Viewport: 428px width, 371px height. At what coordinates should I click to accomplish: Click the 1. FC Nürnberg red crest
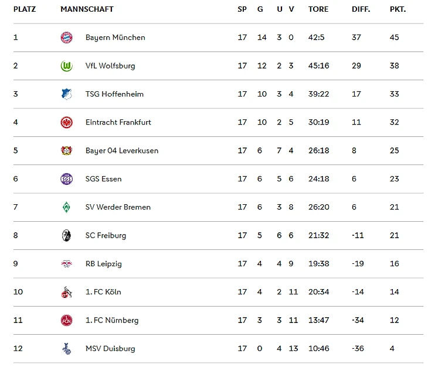(66, 320)
